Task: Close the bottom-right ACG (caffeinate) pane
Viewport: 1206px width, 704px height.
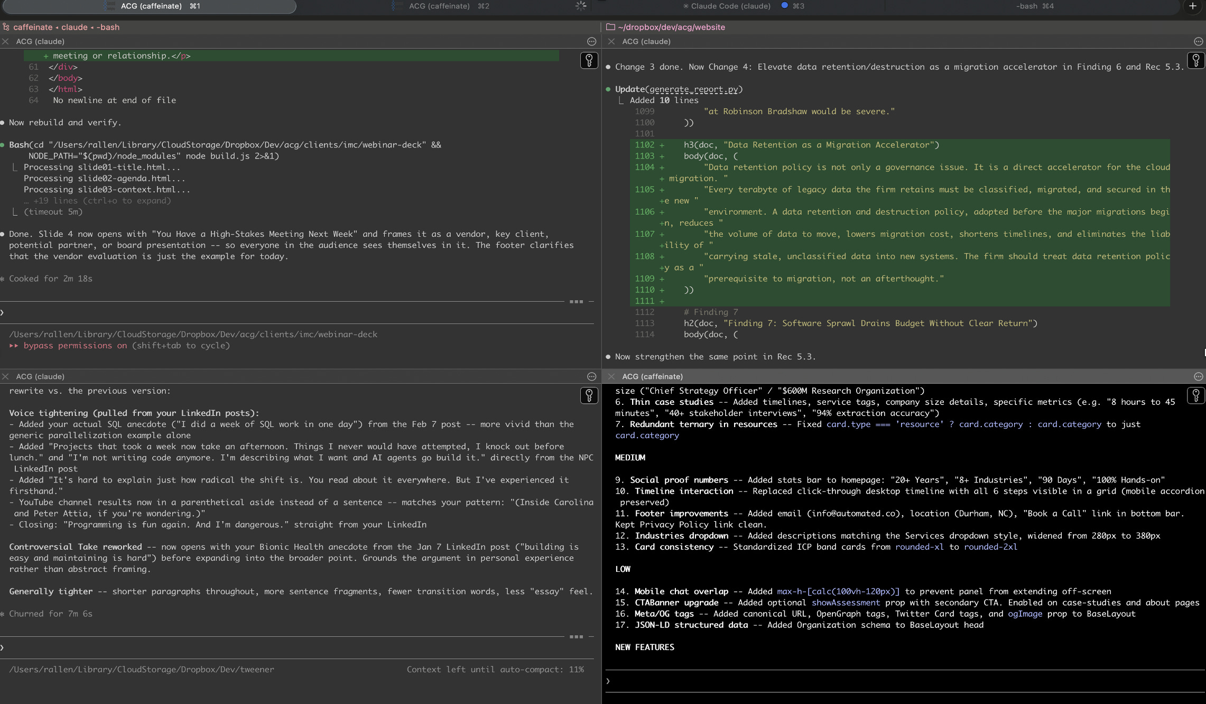Action: pyautogui.click(x=611, y=376)
